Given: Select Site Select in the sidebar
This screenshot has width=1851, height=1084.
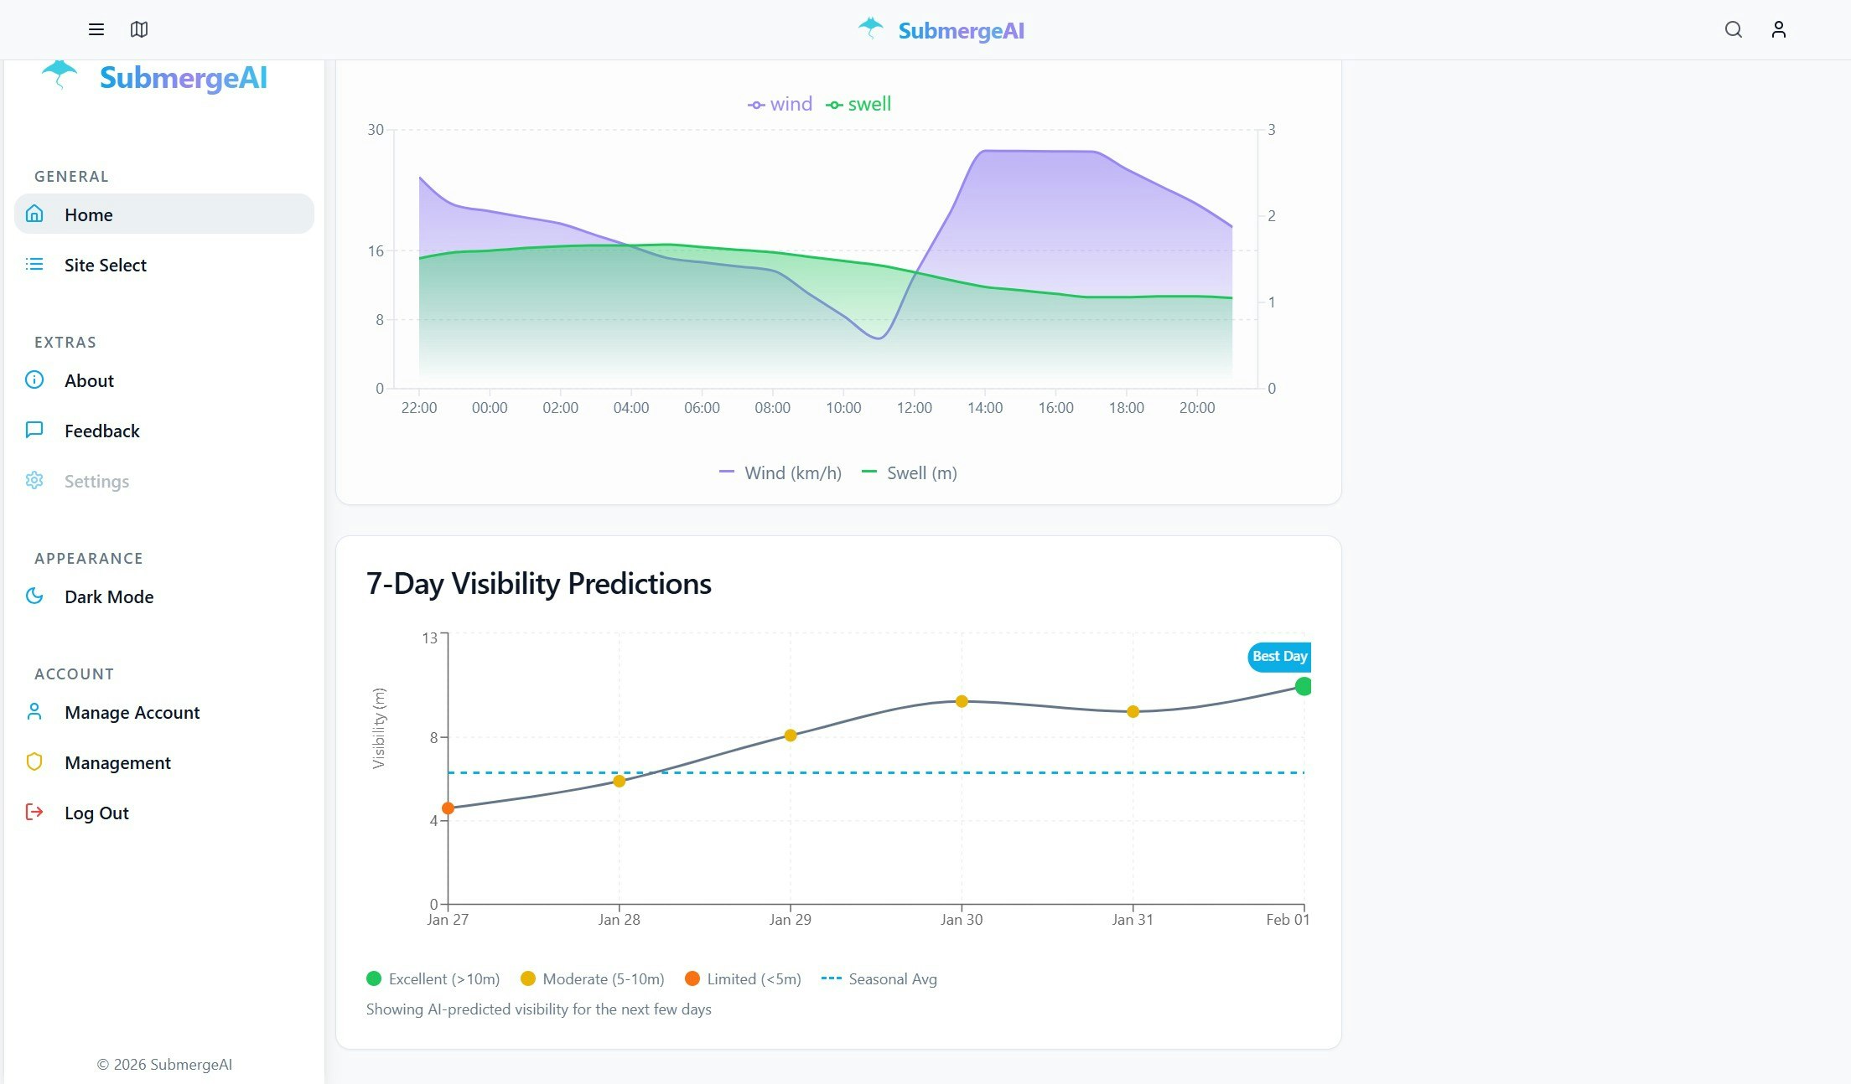Looking at the screenshot, I should pyautogui.click(x=105, y=265).
